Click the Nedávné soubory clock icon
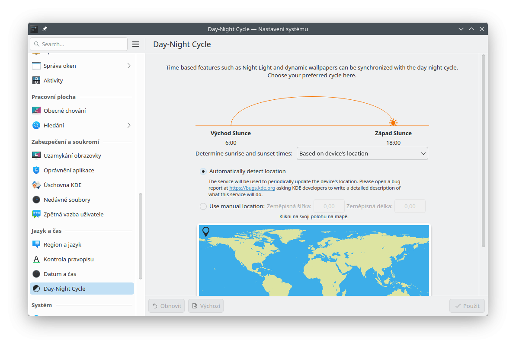This screenshot has height=349, width=516. (36, 200)
